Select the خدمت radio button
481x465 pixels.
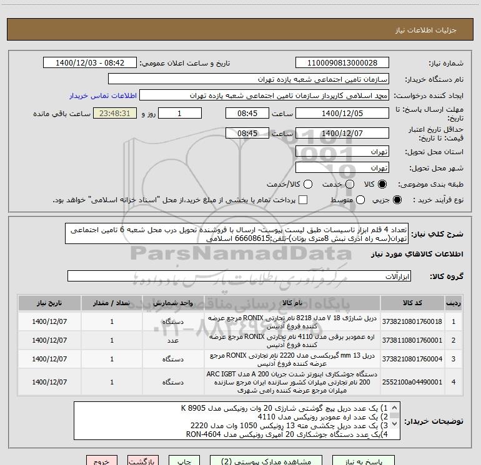(x=350, y=184)
